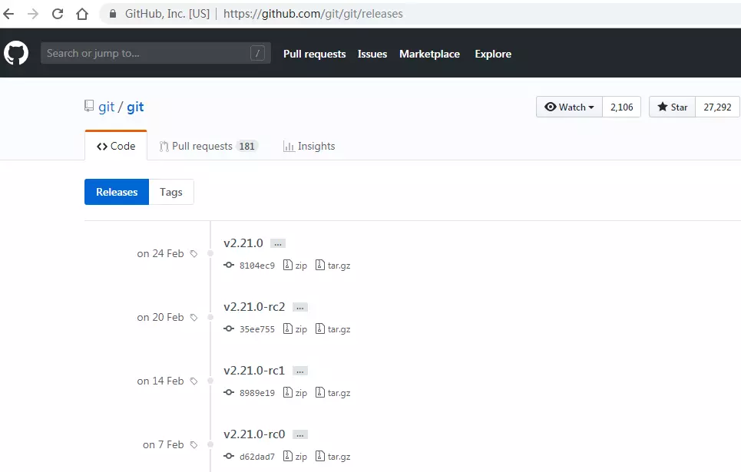Open Explore in top navigation

pyautogui.click(x=493, y=54)
